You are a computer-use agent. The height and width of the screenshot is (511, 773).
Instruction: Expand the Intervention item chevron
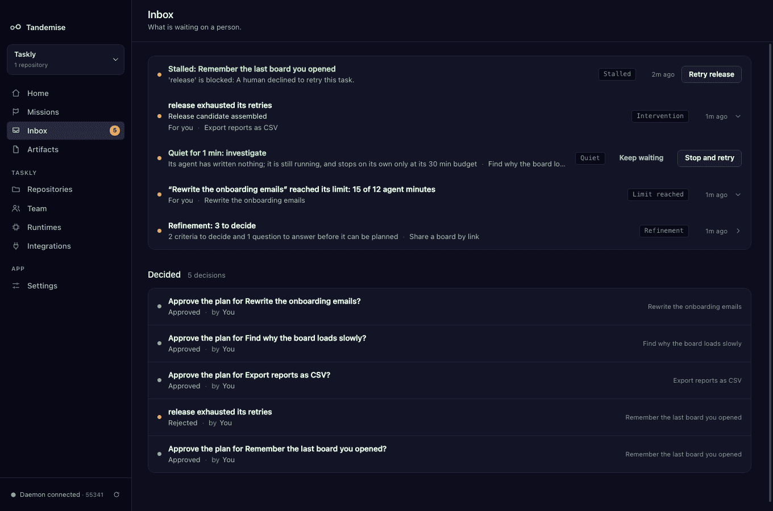pos(738,116)
